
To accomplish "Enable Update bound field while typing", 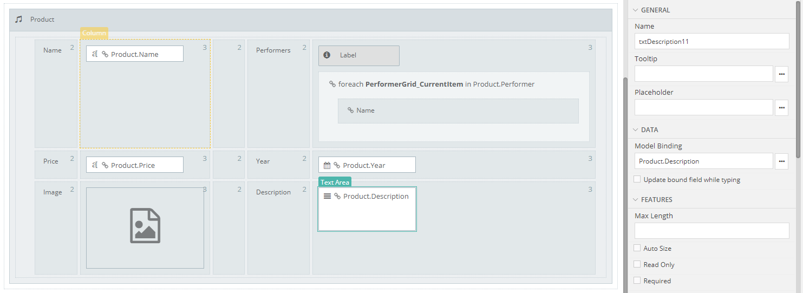I will coord(637,179).
